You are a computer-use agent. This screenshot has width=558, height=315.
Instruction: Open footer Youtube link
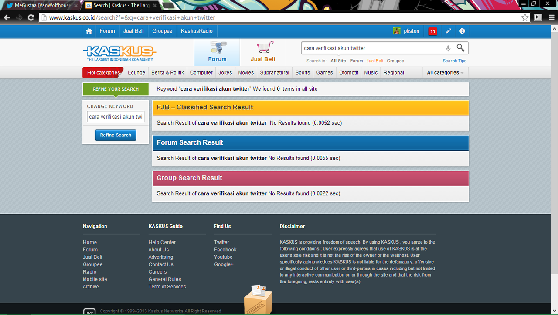[223, 257]
